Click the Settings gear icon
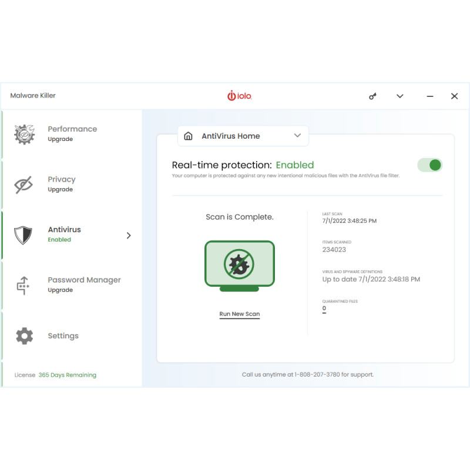 (24, 335)
